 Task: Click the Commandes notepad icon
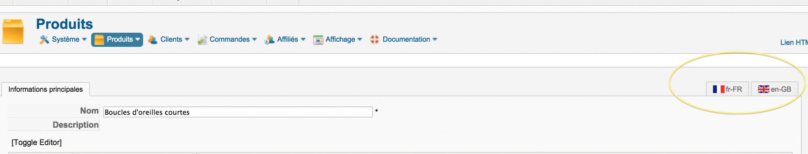(202, 40)
